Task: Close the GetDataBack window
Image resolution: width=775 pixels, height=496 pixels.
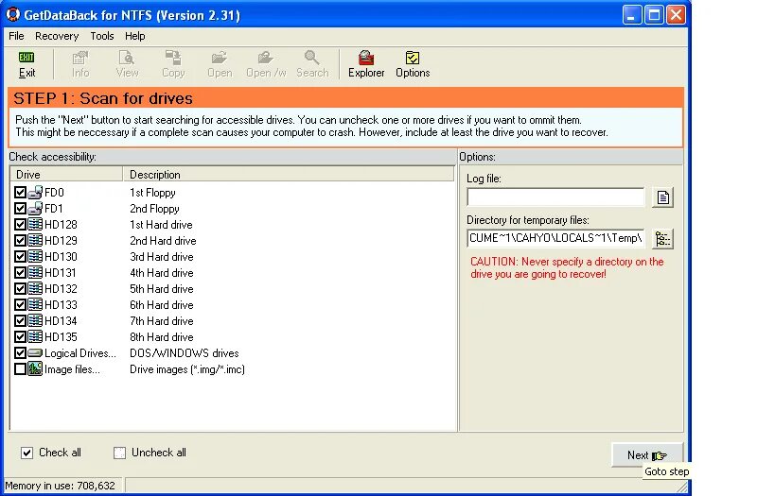Action: pyautogui.click(x=676, y=15)
